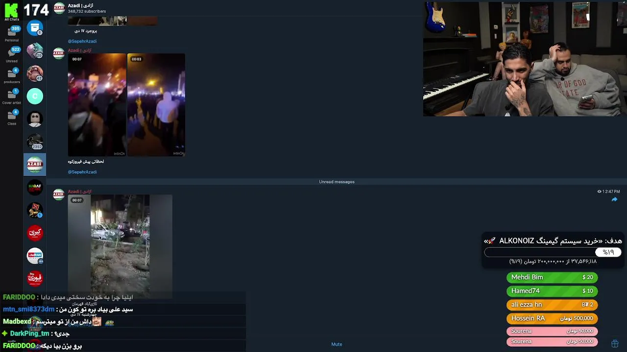Click the Hossein RA 500,000 donation entry
This screenshot has width=627, height=352.
(x=552, y=318)
